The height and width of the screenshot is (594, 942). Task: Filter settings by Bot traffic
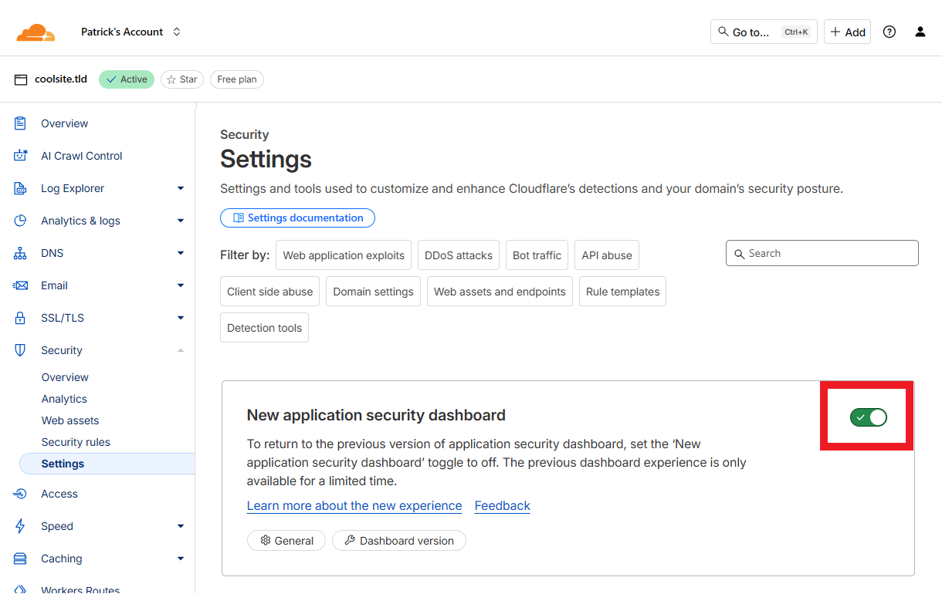pos(537,255)
